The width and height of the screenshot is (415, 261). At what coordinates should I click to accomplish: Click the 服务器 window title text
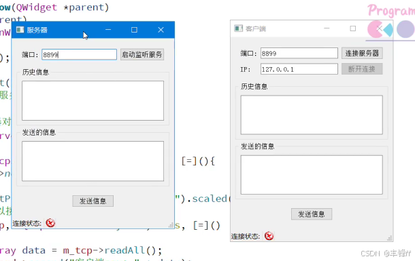[37, 30]
